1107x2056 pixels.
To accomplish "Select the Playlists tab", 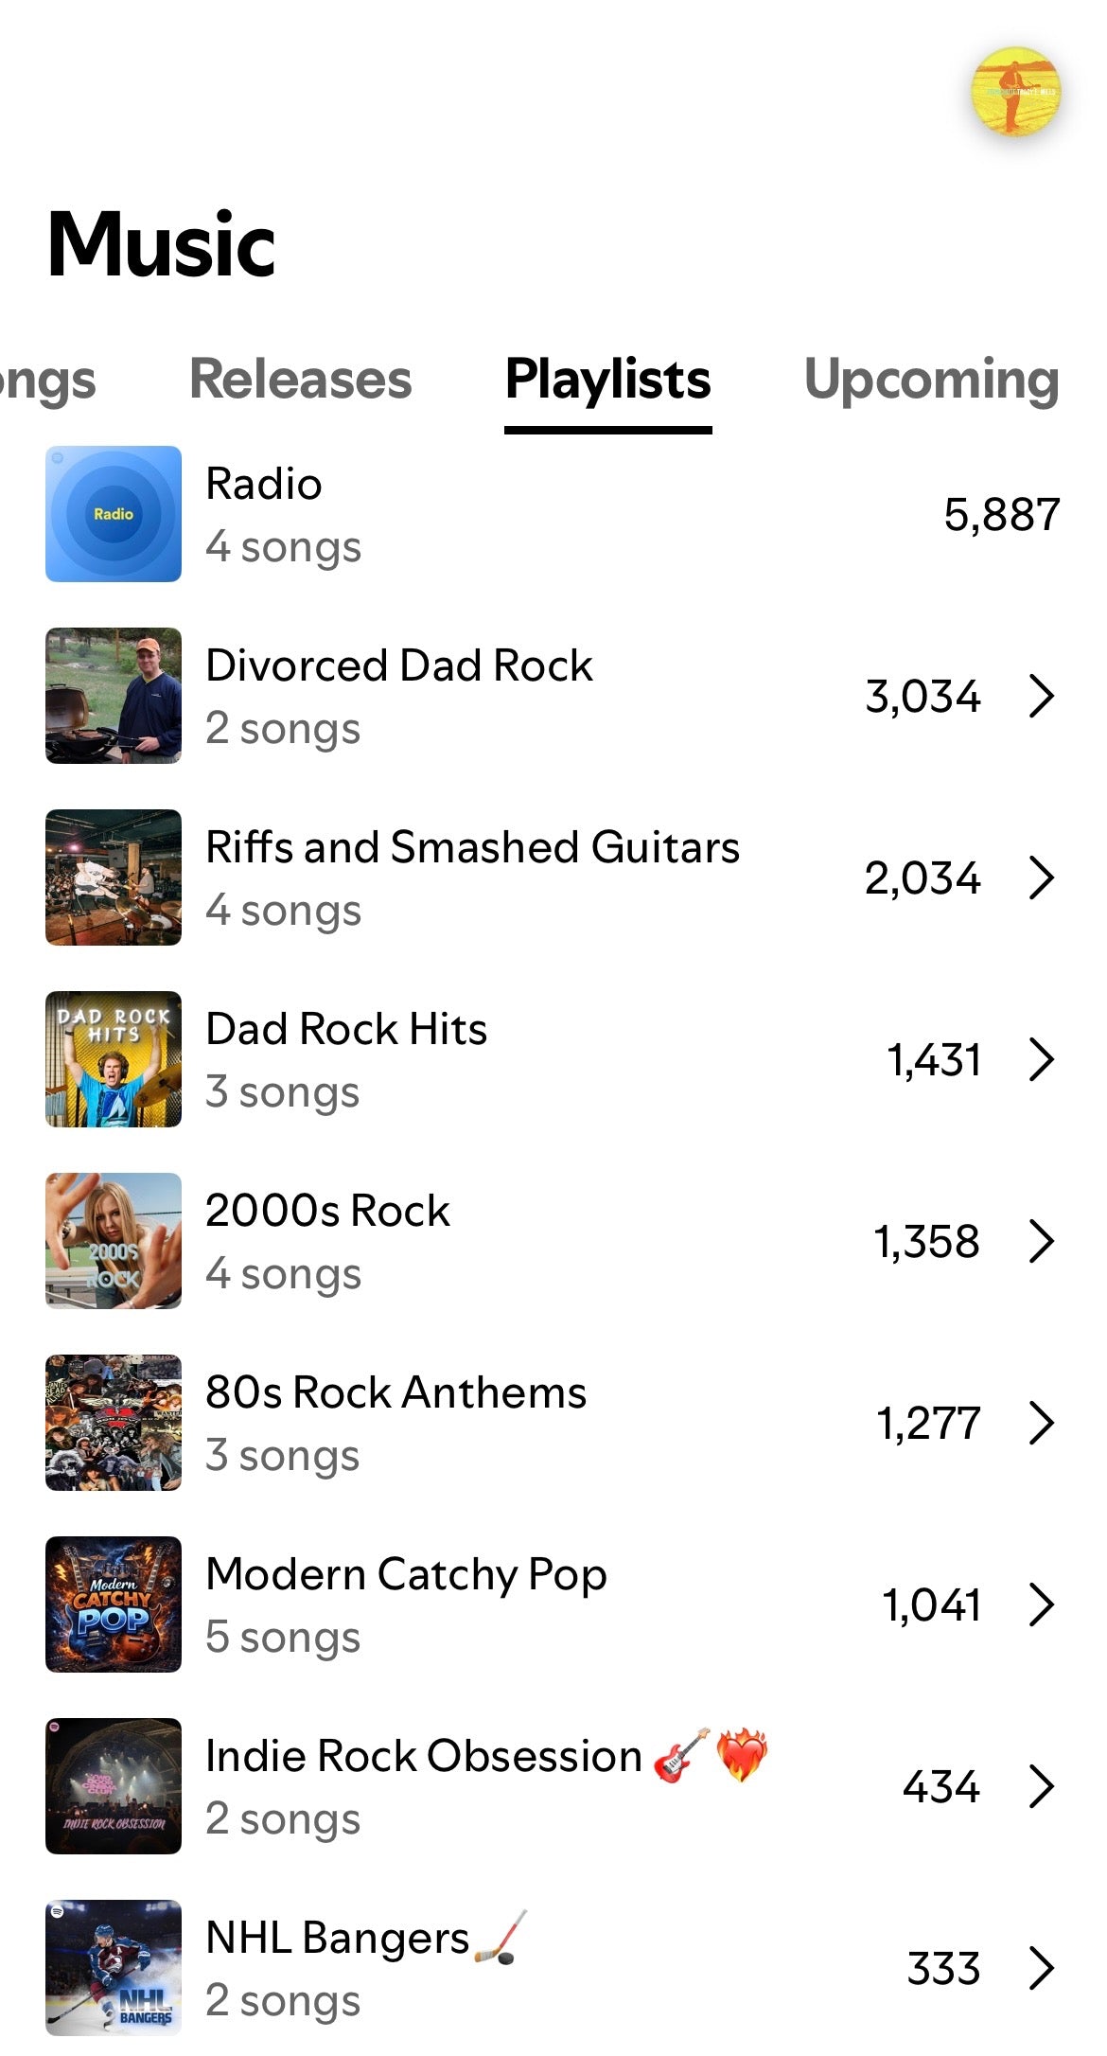I will click(607, 380).
